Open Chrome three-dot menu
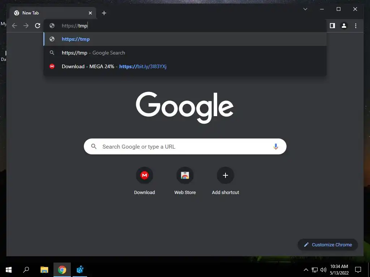This screenshot has height=277, width=370. click(x=356, y=26)
